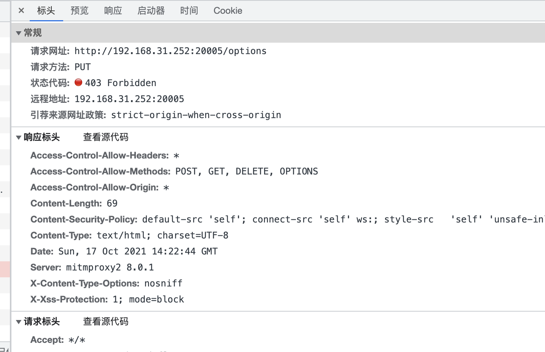Switch to the 启动器 tab

151,11
